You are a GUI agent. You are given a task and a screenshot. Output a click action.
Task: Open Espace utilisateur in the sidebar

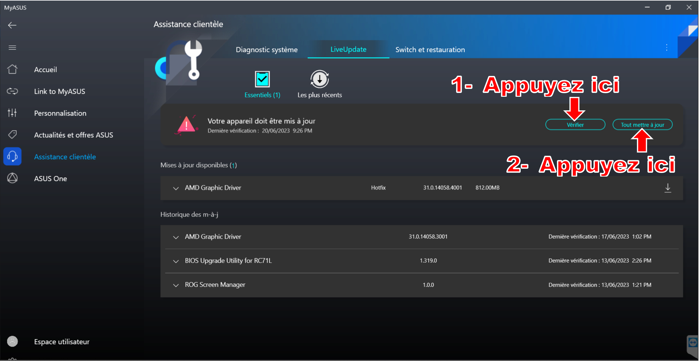(62, 342)
